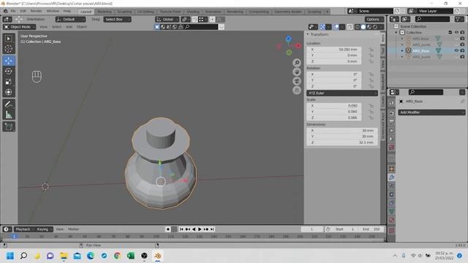Open Blender app in Windows taskbar
Screen dimensions: 468x263
tap(158, 256)
